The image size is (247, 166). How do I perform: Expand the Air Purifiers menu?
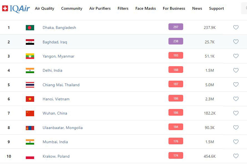point(100,8)
